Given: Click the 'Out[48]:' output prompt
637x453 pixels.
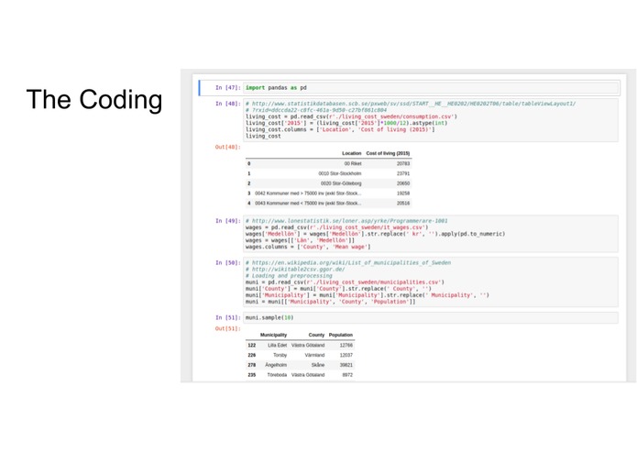Looking at the screenshot, I should tap(228, 147).
